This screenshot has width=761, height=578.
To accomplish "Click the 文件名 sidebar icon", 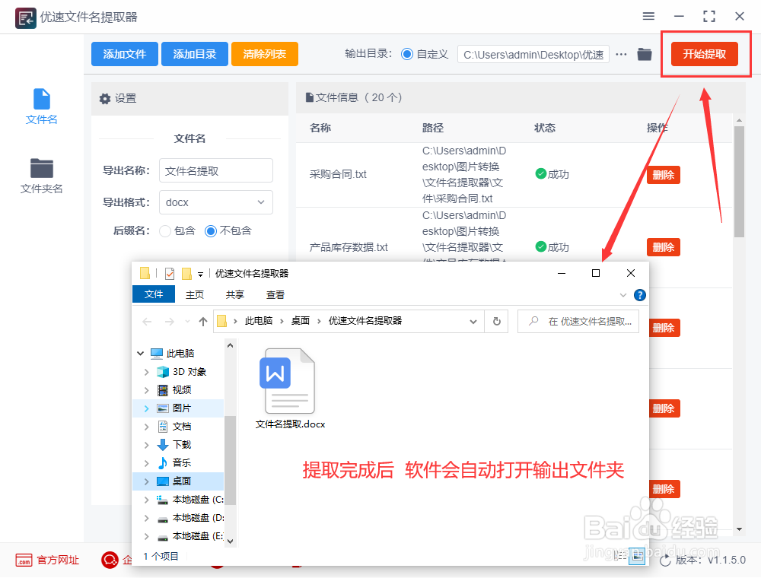I will 42,99.
